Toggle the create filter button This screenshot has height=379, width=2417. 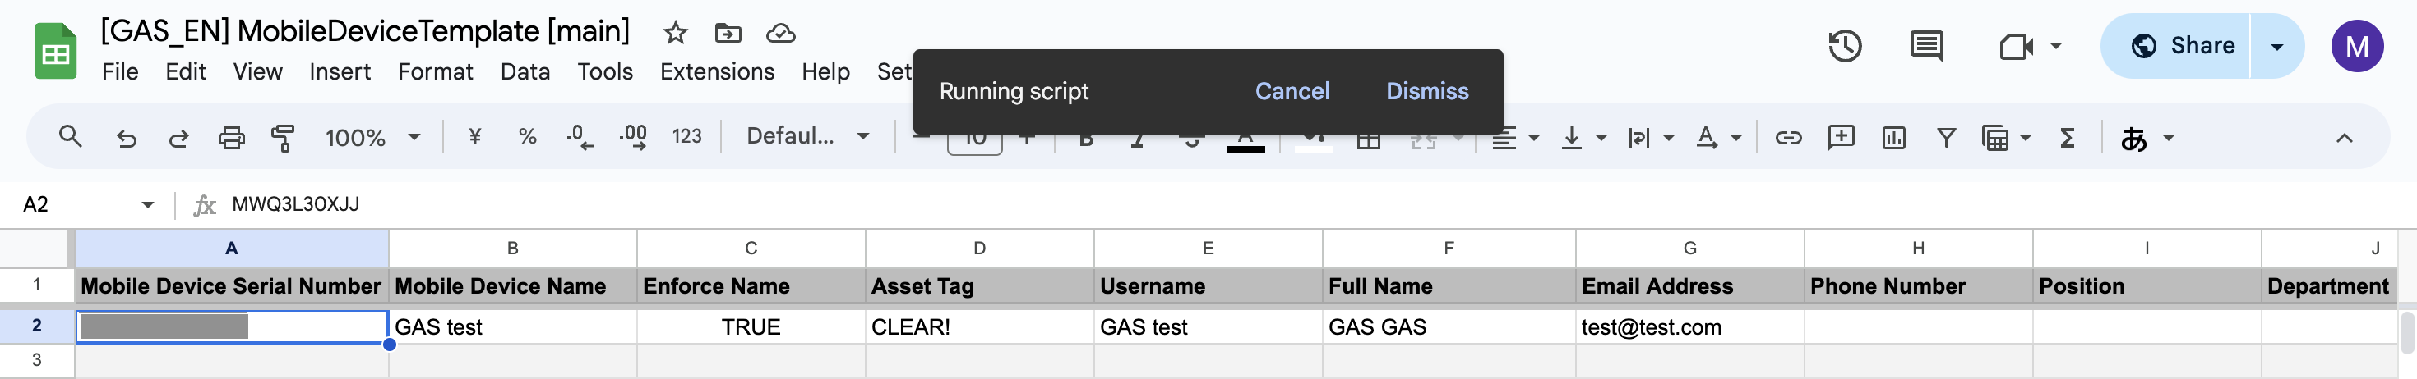[x=1946, y=139]
